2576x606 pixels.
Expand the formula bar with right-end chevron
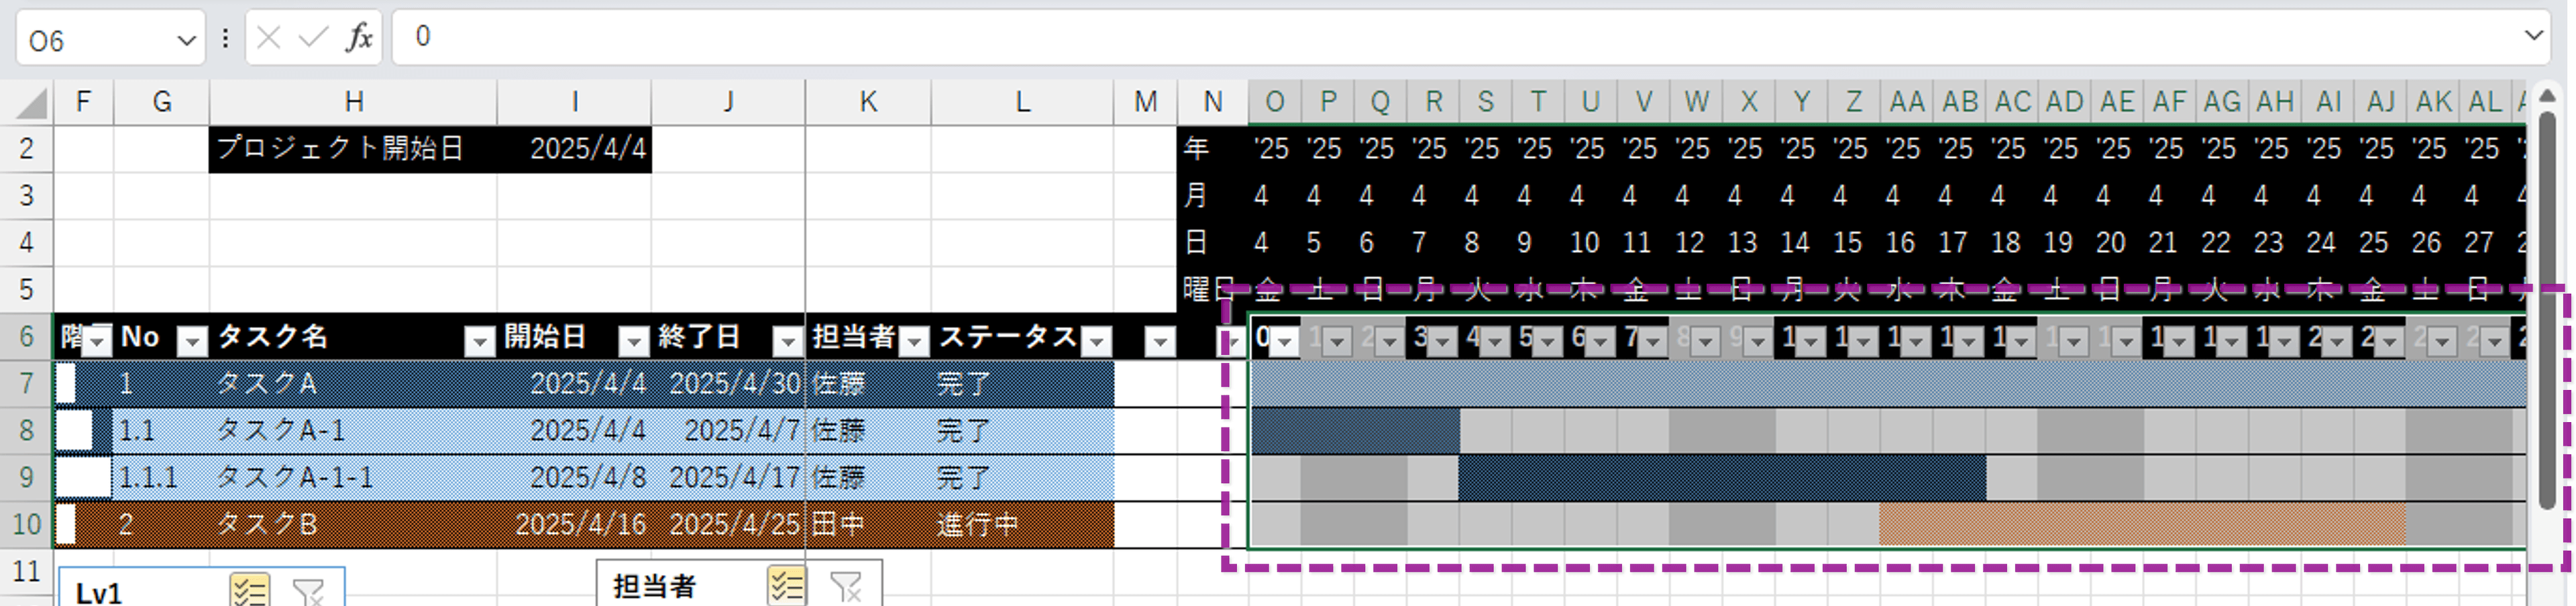click(2533, 36)
